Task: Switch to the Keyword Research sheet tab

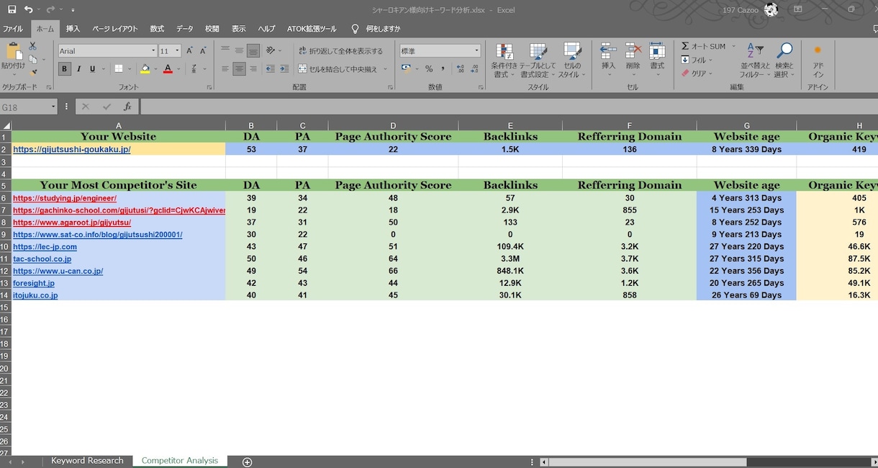Action: point(87,461)
